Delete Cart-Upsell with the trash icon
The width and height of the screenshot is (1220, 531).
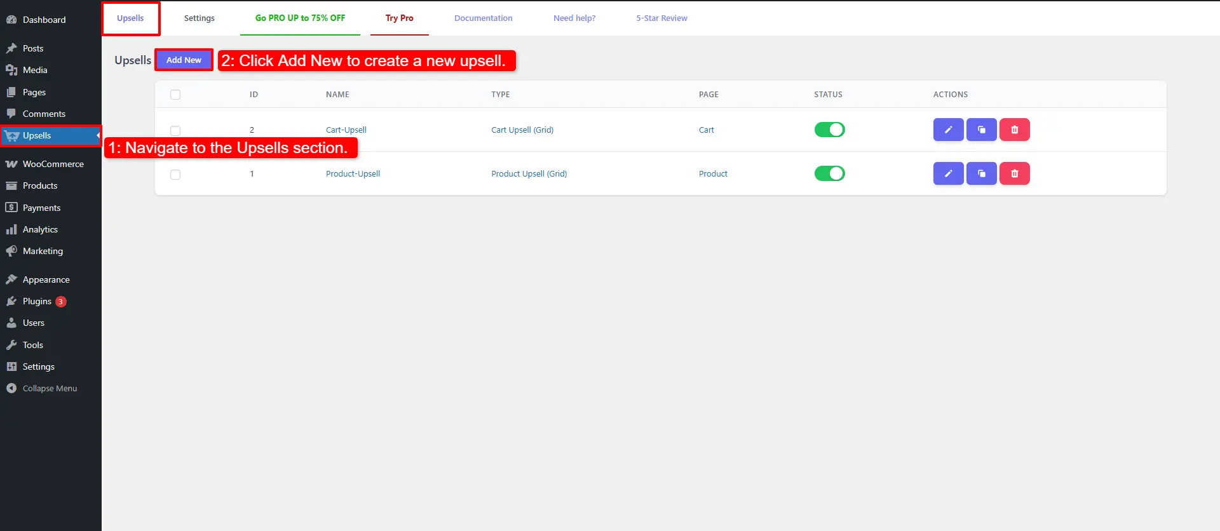(1014, 130)
